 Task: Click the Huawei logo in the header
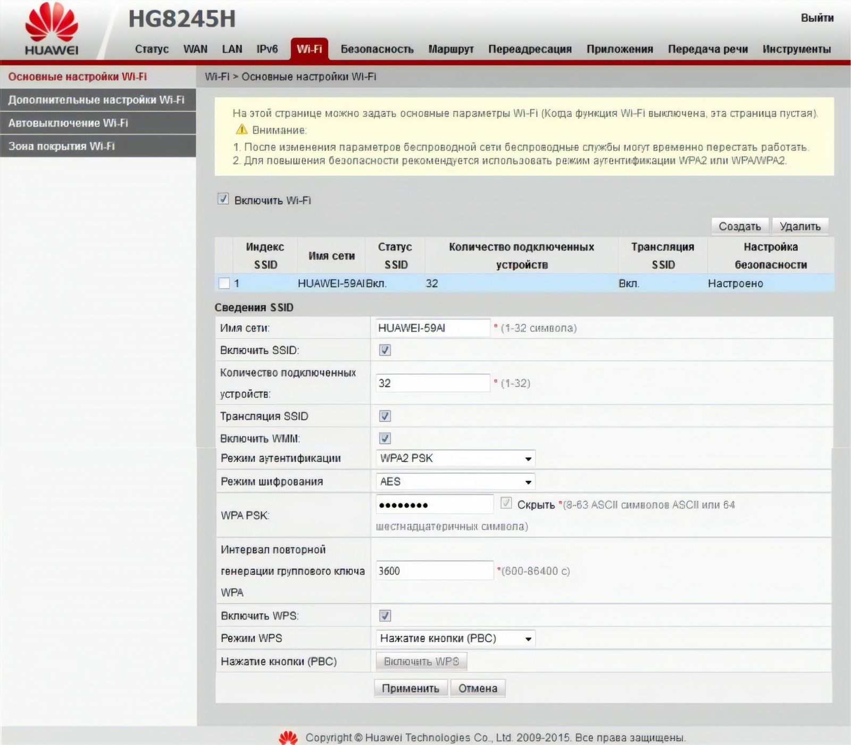52,29
